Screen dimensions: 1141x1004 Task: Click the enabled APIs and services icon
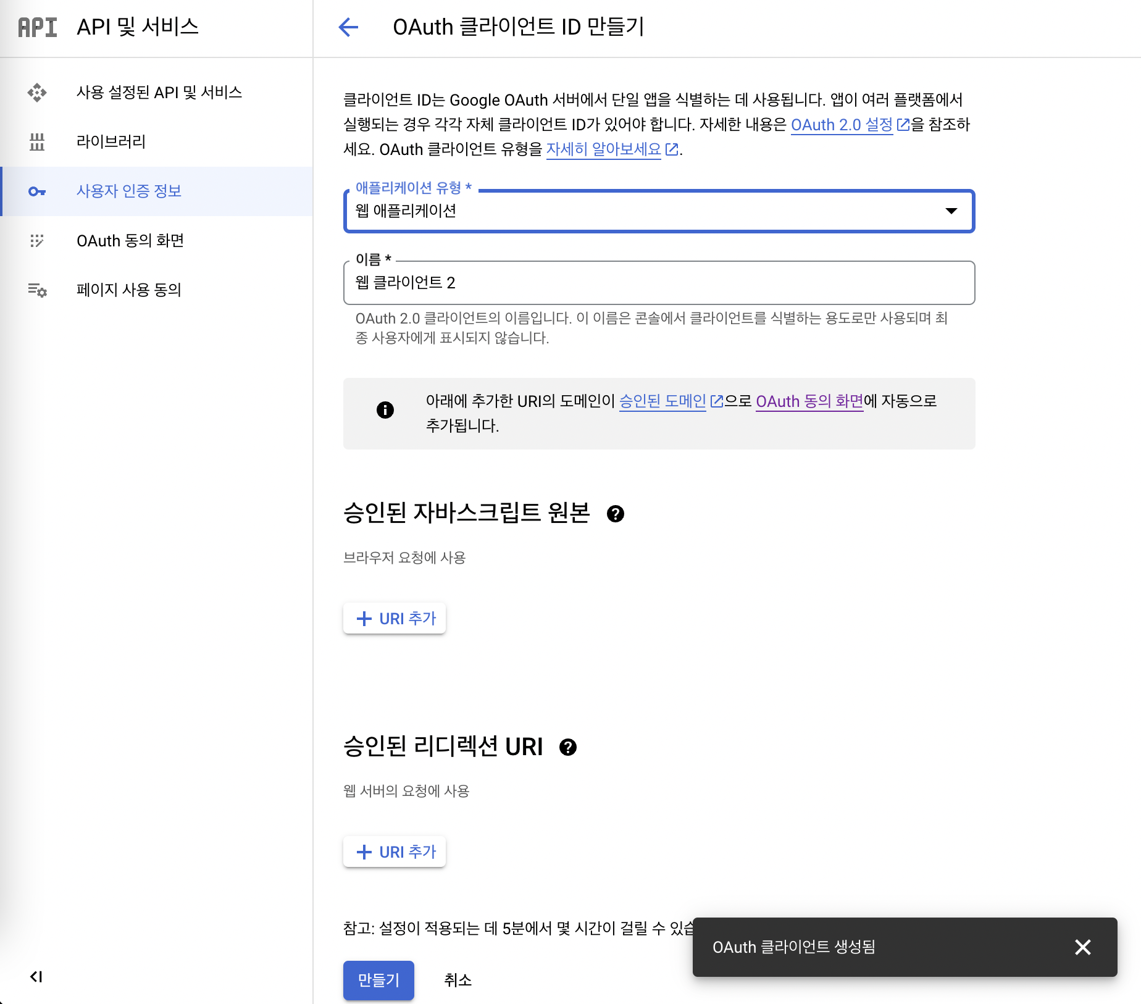37,93
